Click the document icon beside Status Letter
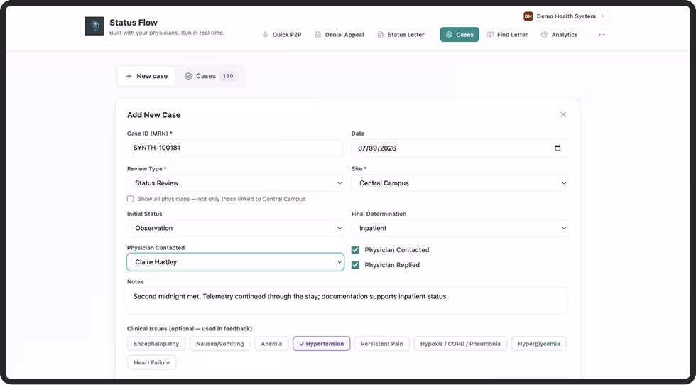 [x=381, y=35]
